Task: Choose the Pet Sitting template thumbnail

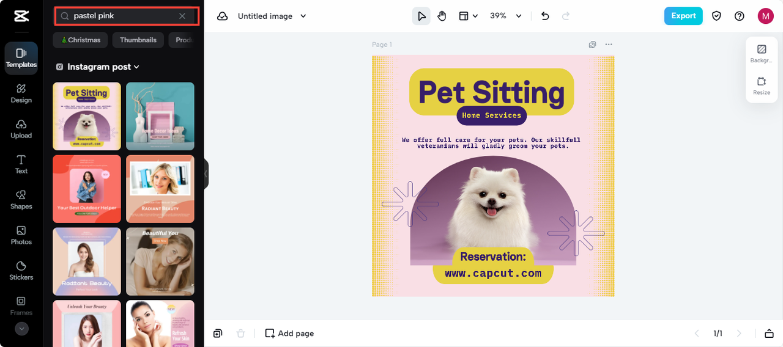Action: click(87, 116)
